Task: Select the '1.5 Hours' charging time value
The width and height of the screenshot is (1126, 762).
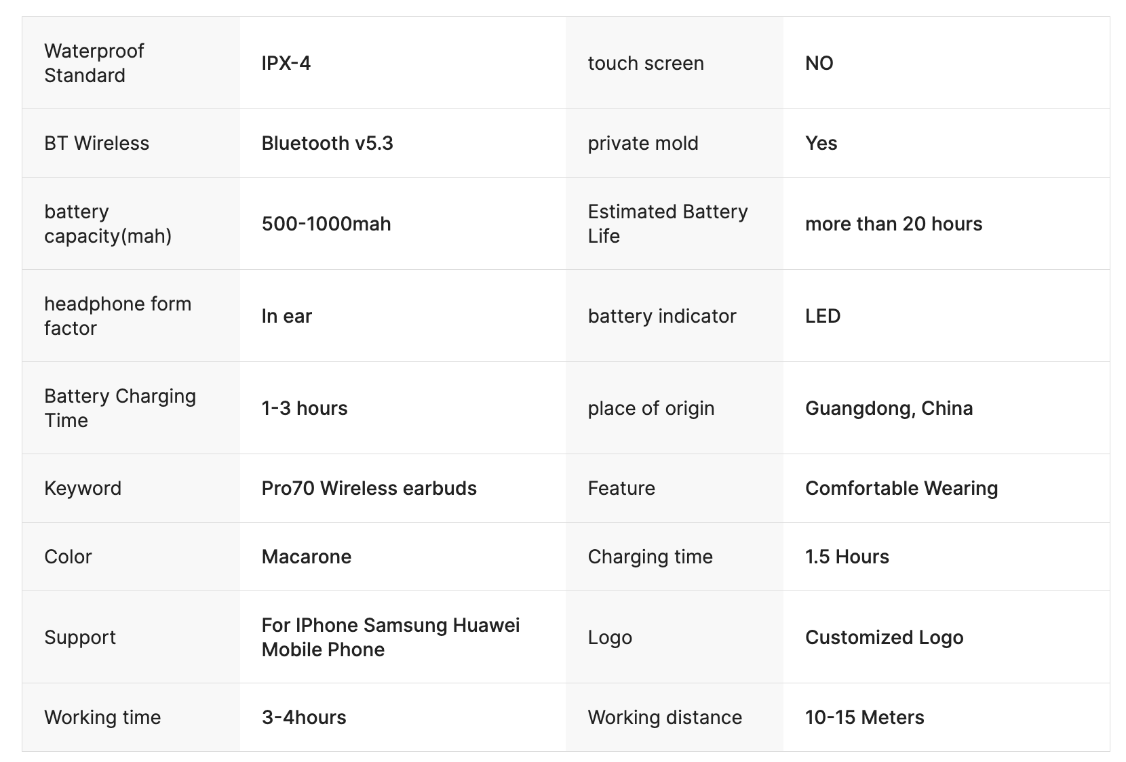Action: click(x=847, y=557)
